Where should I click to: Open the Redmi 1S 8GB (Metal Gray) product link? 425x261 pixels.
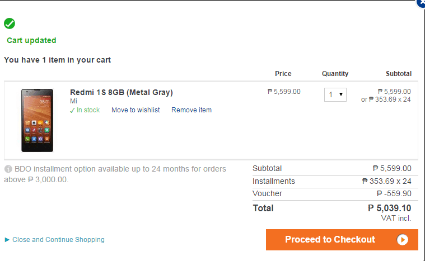122,92
